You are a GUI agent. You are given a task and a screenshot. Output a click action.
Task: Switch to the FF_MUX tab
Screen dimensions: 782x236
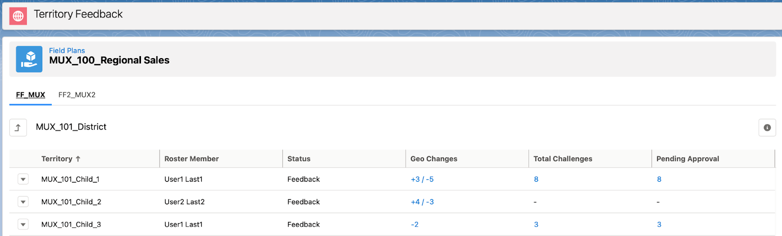pos(30,95)
